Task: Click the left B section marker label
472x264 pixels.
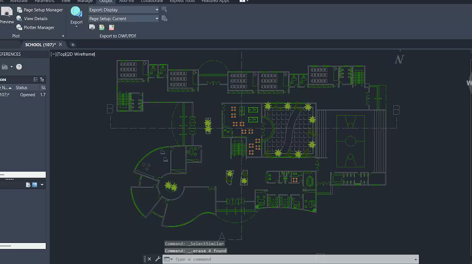Action: pyautogui.click(x=110, y=109)
